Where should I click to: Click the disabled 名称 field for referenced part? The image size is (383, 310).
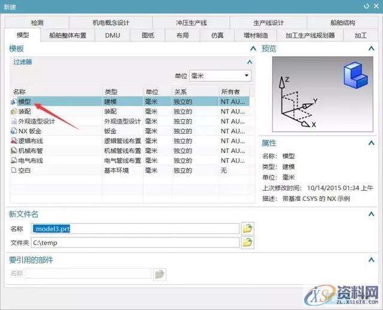click(x=88, y=273)
